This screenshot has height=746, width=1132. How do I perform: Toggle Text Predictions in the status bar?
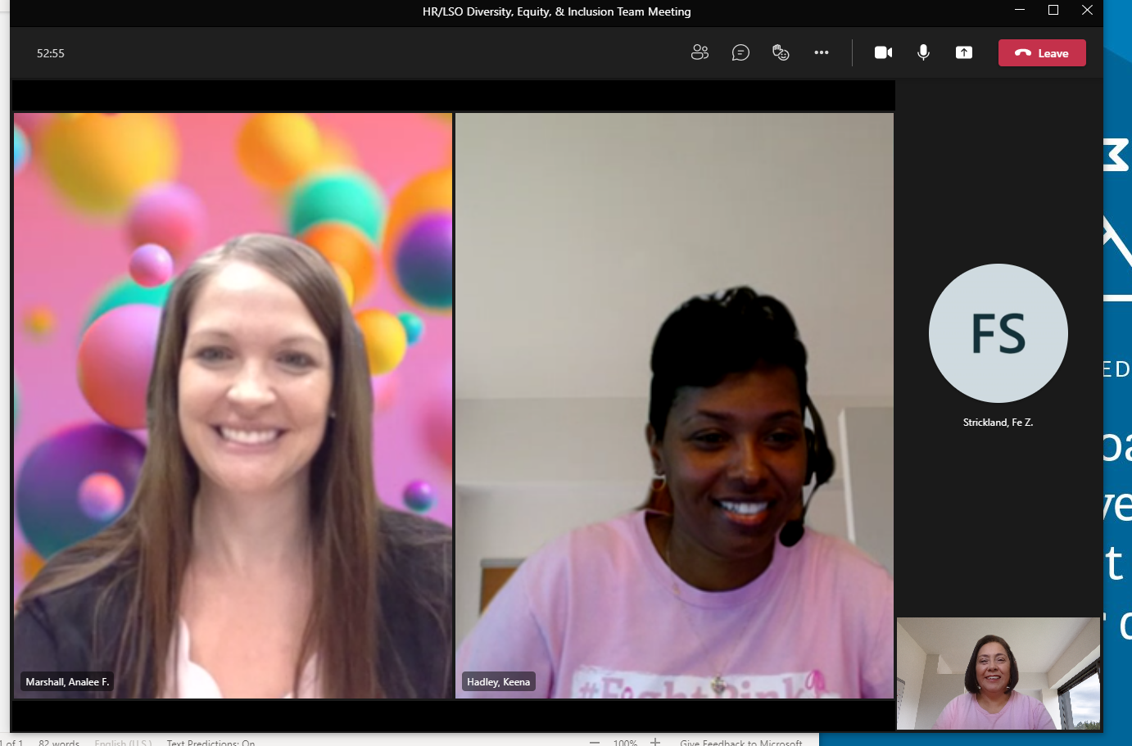pos(211,742)
